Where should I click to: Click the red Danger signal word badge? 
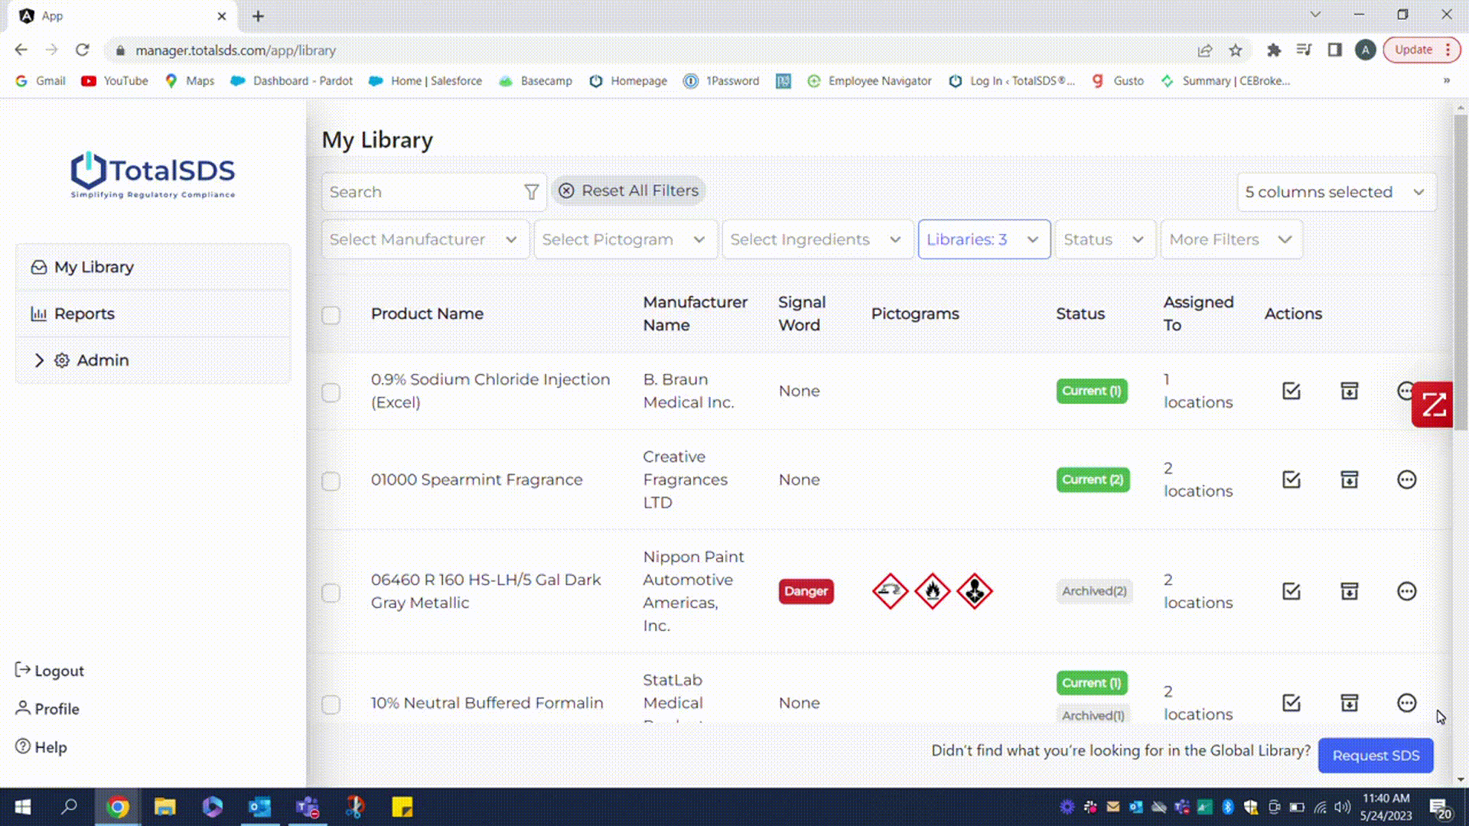[806, 591]
